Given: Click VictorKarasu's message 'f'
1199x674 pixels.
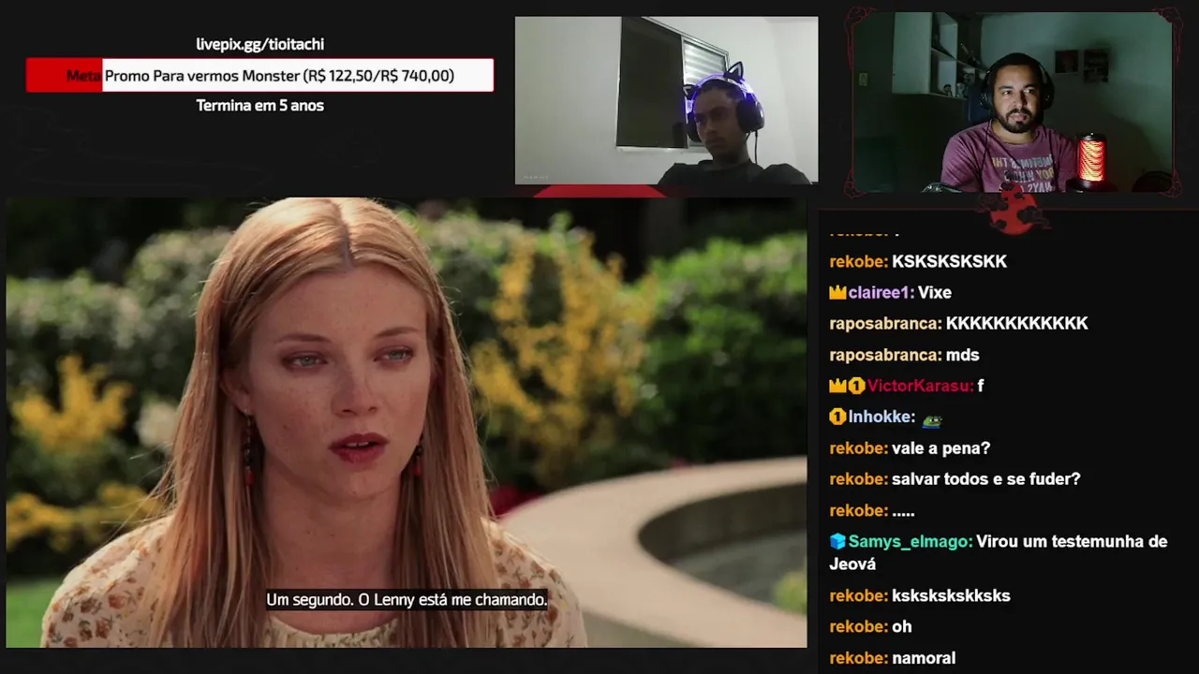Looking at the screenshot, I should pyautogui.click(x=981, y=386).
